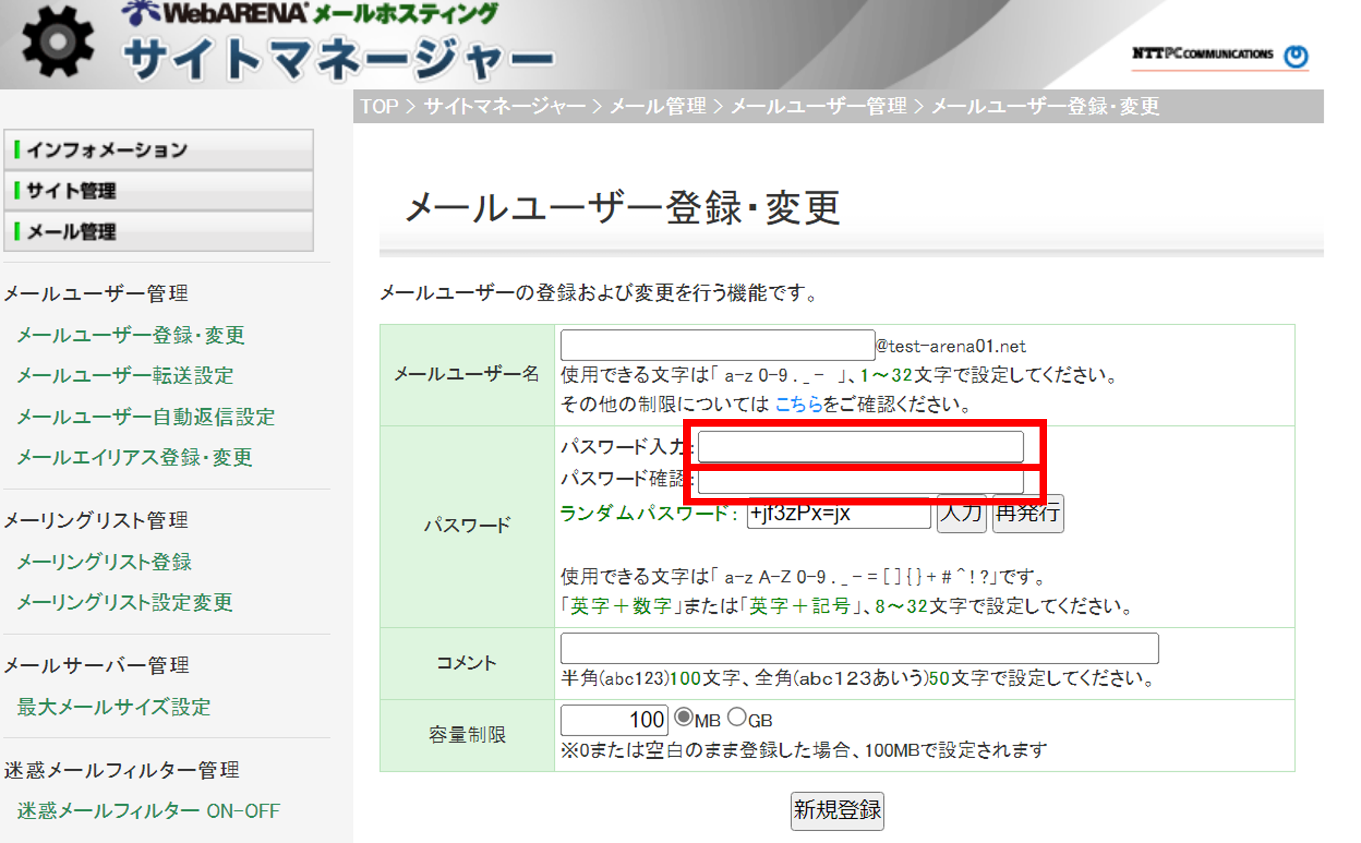
Task: Click the メールユーザー管理 sidebar heading
Action: (96, 294)
